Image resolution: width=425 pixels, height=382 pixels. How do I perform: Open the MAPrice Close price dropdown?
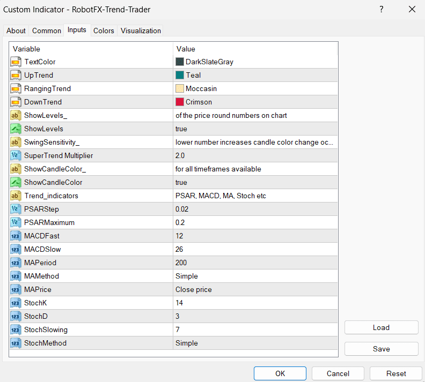(x=255, y=289)
